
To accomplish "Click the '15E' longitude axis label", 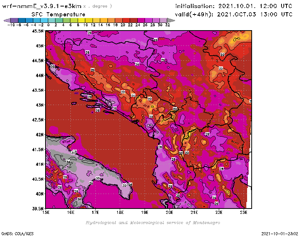I will click(46, 212).
